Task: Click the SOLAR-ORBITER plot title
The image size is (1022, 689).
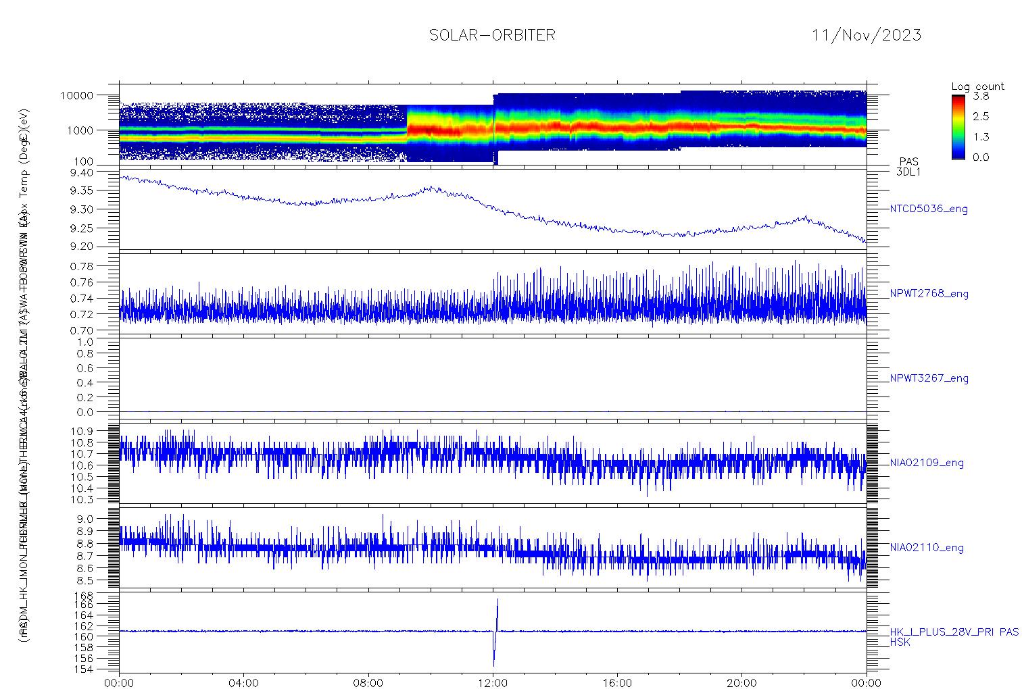Action: click(492, 35)
